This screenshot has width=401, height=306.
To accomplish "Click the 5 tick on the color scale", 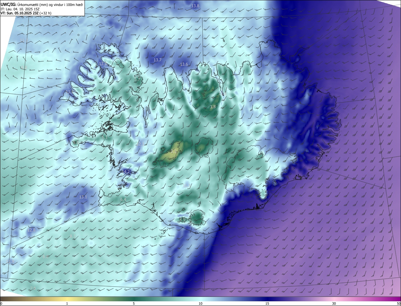I will 134,303.
